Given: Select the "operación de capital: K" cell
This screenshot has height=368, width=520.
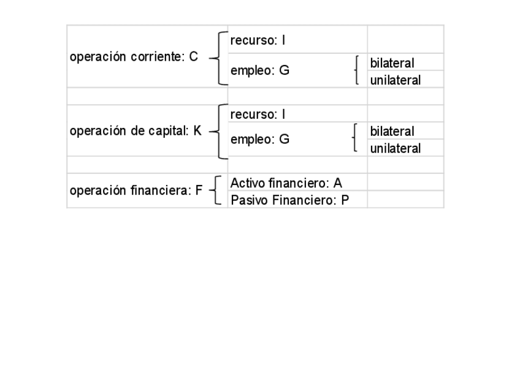Looking at the screenshot, I should tap(136, 131).
